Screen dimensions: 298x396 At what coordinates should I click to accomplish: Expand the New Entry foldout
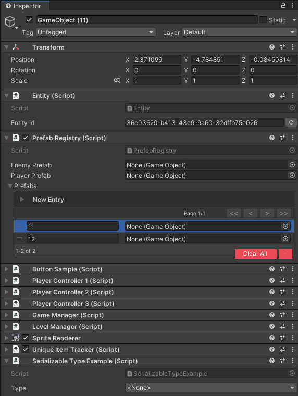(x=22, y=199)
